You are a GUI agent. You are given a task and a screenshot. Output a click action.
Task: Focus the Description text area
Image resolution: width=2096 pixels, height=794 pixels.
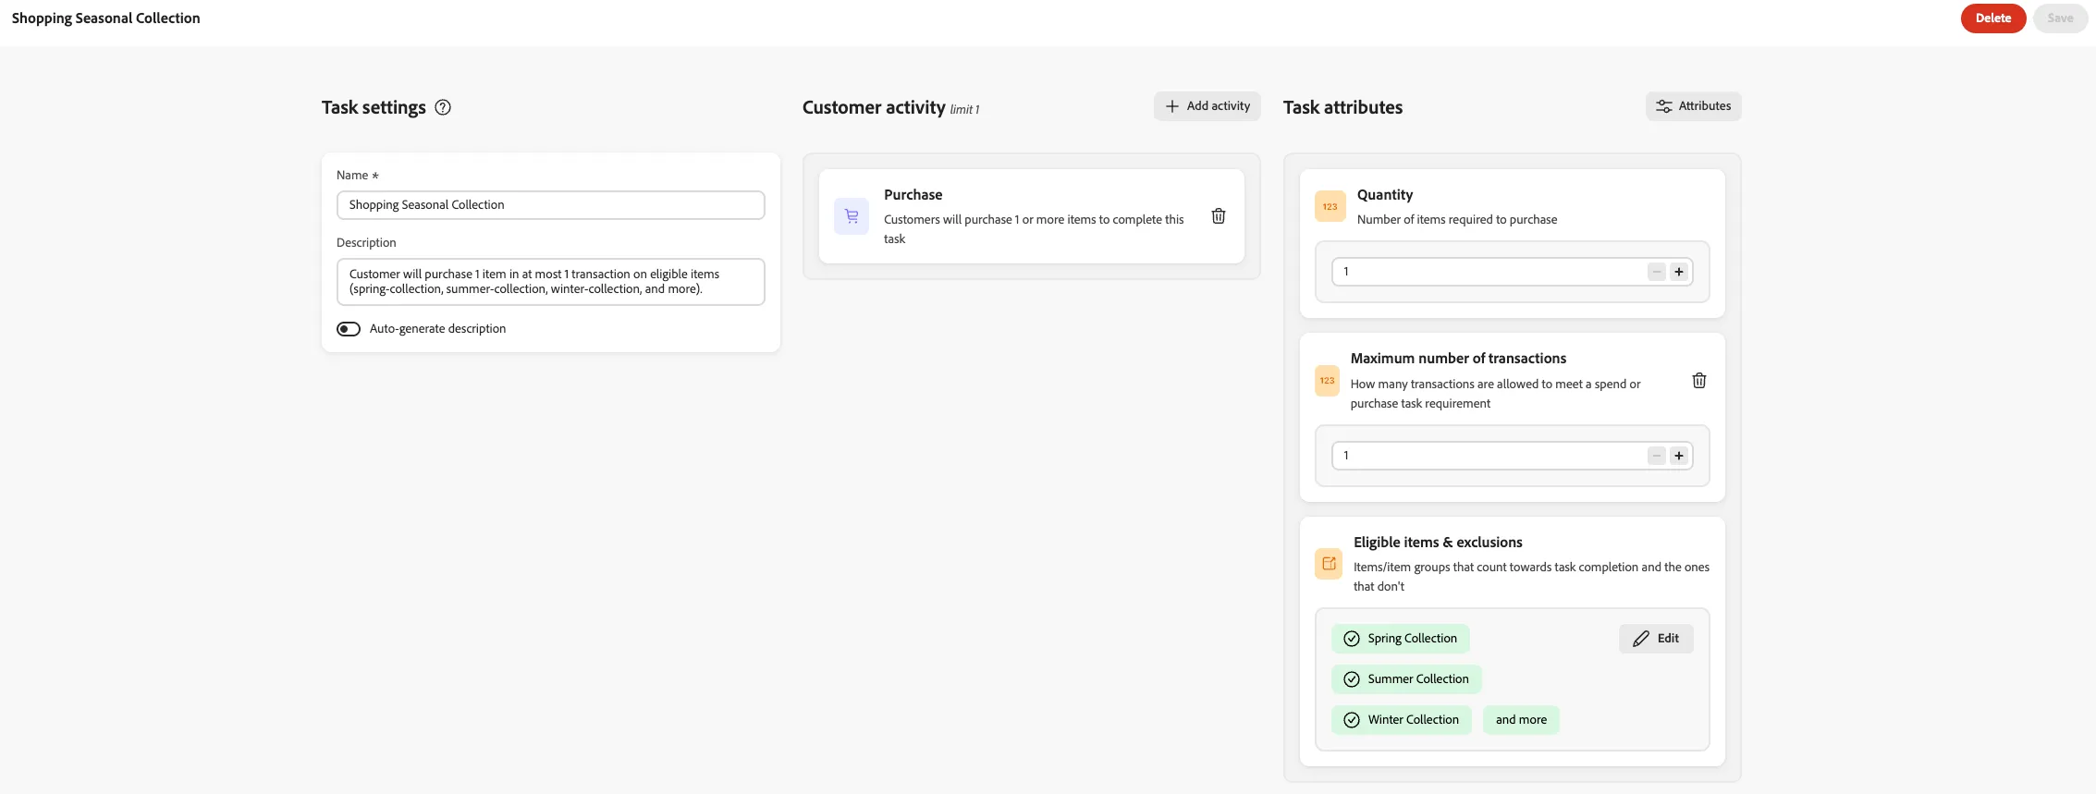(x=551, y=282)
